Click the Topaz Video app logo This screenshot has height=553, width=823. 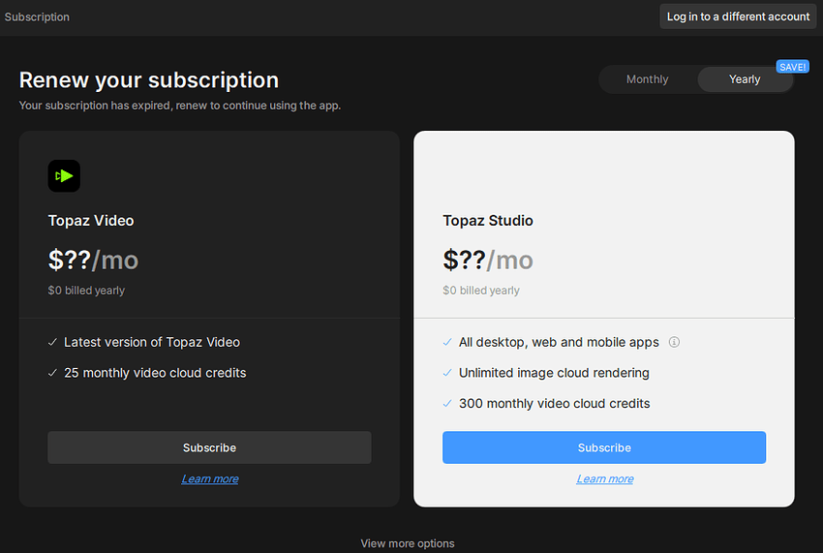click(64, 175)
